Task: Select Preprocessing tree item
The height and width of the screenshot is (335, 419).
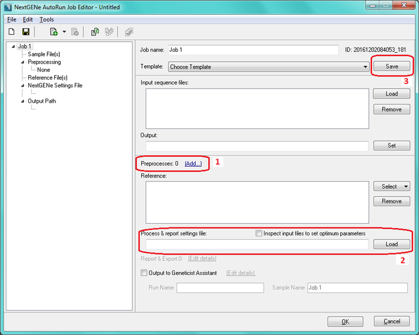Action: point(44,62)
